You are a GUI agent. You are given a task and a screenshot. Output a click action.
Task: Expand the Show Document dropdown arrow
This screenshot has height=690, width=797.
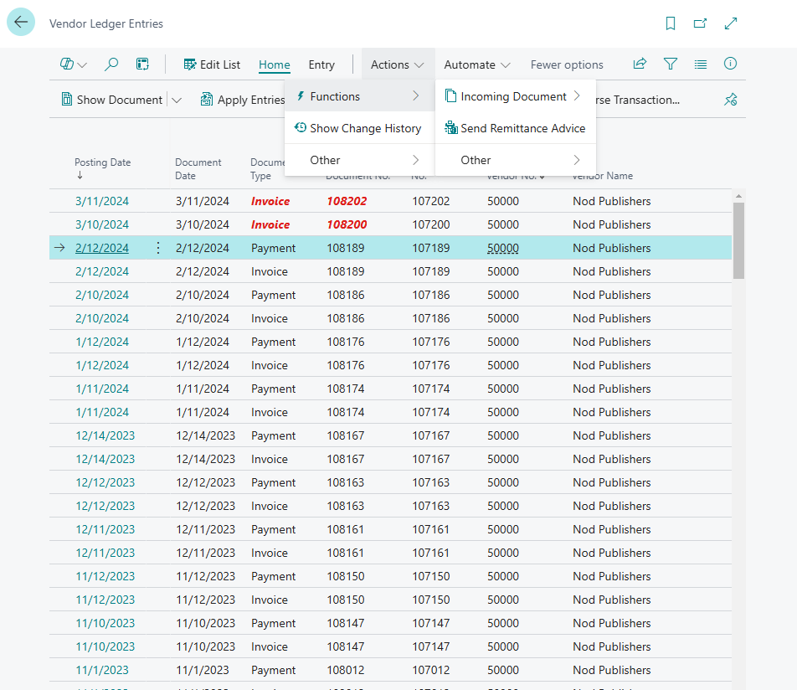coord(177,100)
